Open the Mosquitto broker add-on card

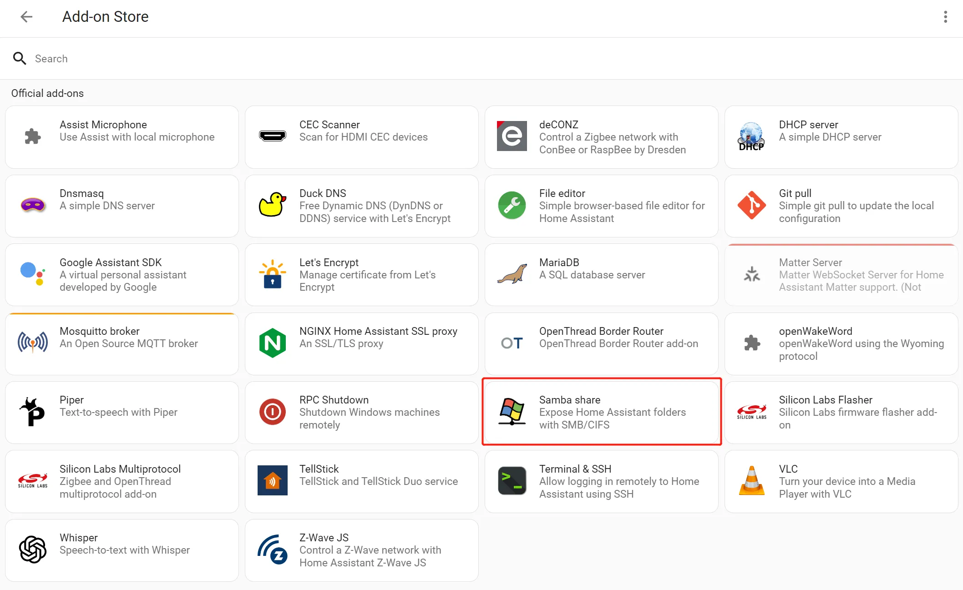122,344
